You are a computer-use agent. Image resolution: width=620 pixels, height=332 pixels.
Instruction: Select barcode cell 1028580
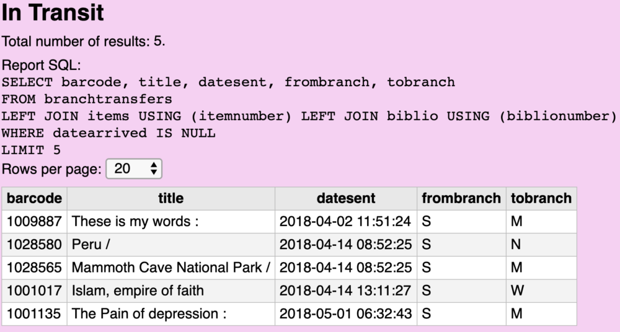(34, 244)
